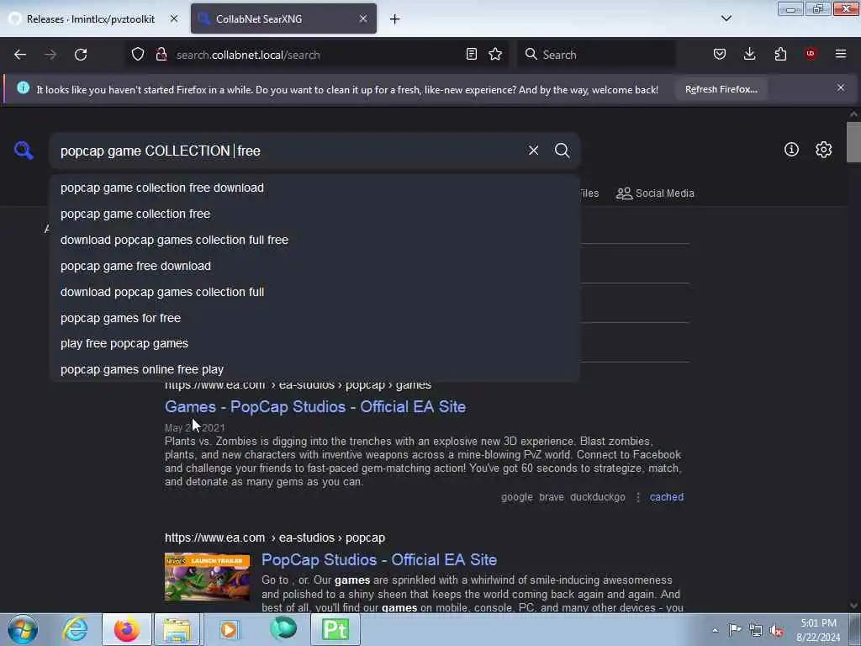Close the Releases pvztoolkit tab

tap(174, 19)
